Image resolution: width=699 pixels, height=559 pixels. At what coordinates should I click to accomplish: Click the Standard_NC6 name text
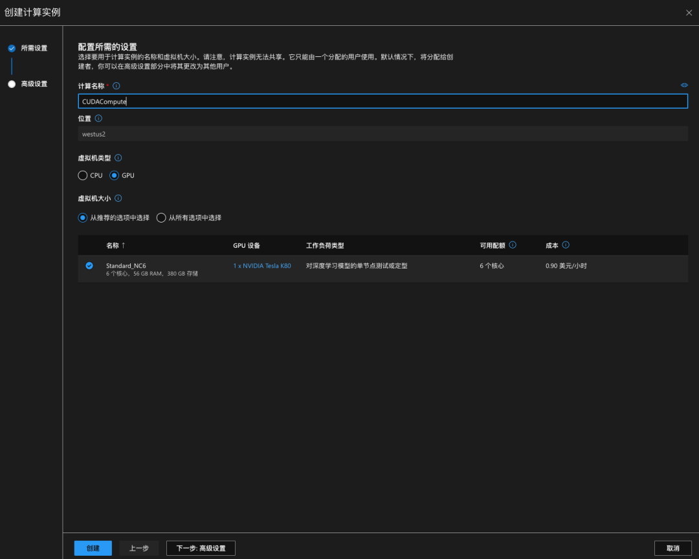126,266
